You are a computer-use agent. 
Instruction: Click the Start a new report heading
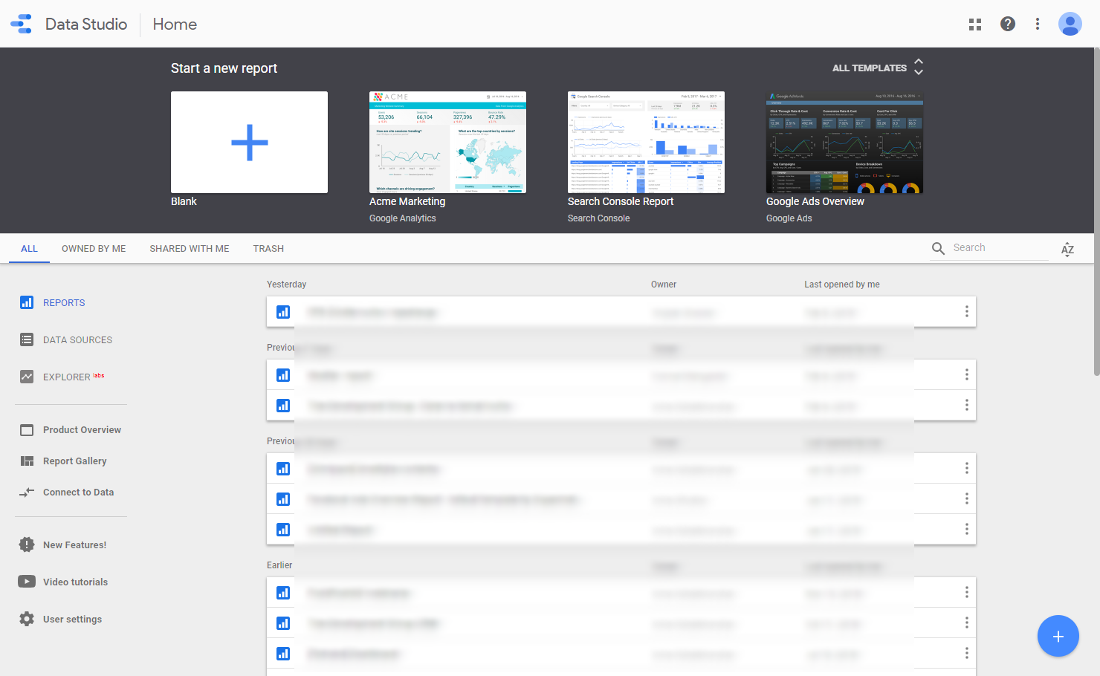(224, 68)
